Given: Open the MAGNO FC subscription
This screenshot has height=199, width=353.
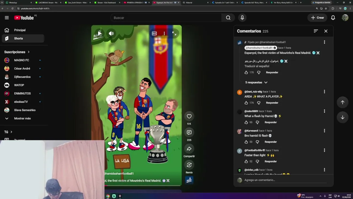Looking at the screenshot, I should [x=23, y=60].
